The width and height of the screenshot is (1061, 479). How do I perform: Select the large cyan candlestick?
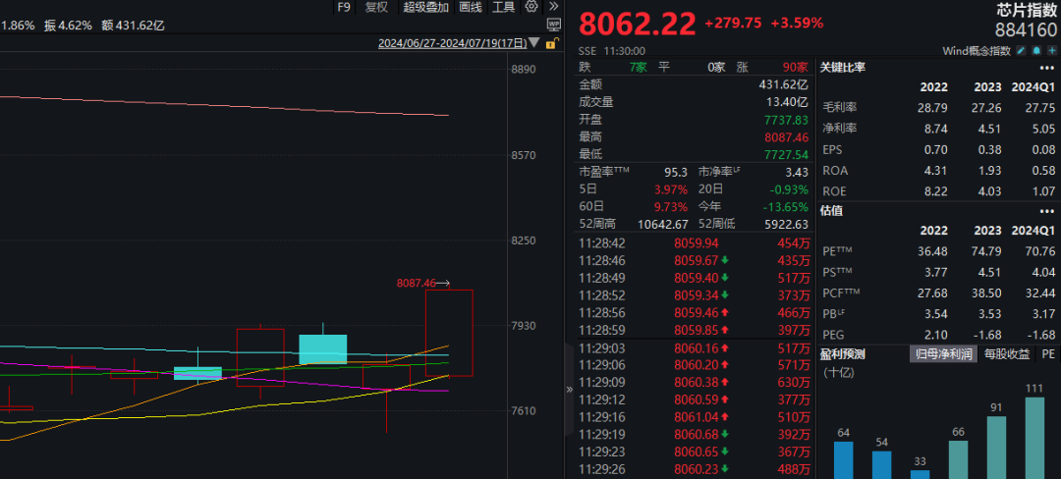click(x=323, y=348)
